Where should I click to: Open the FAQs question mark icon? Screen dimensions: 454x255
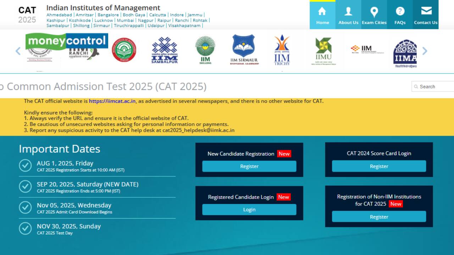click(x=400, y=12)
